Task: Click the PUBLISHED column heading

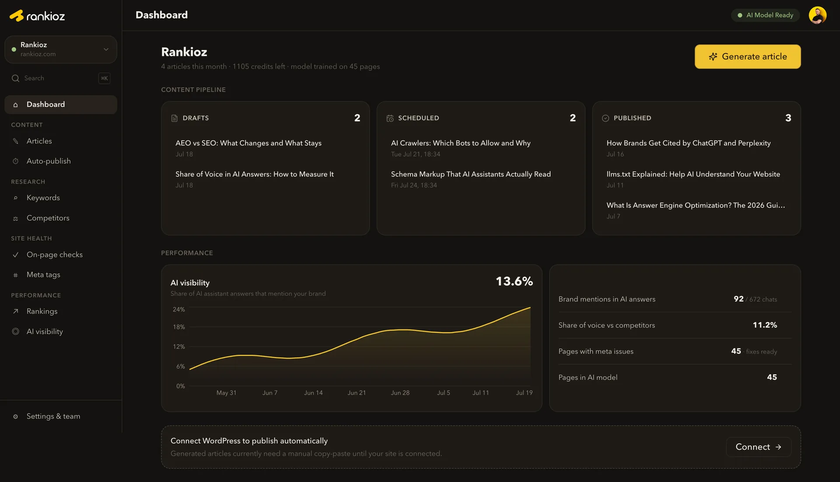Action: pos(632,118)
